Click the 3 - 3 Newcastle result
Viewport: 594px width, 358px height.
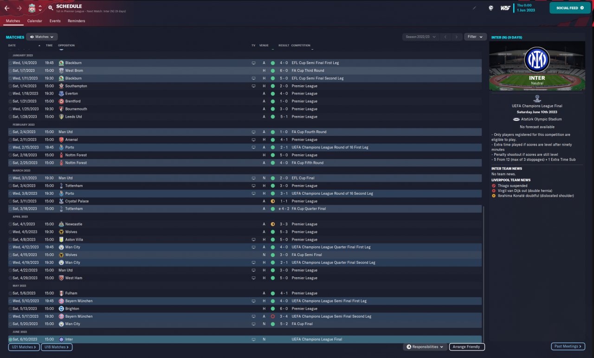pyautogui.click(x=284, y=224)
